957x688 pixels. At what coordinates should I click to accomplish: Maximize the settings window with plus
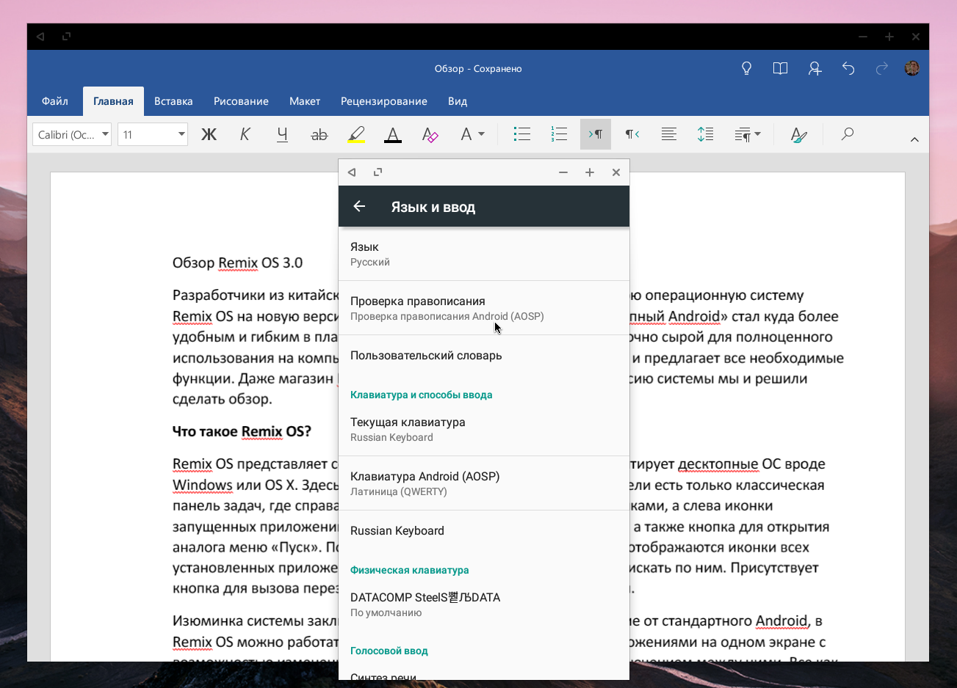coord(590,172)
